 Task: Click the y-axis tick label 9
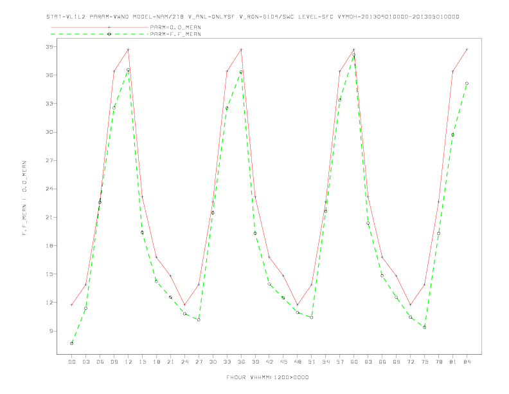51,331
